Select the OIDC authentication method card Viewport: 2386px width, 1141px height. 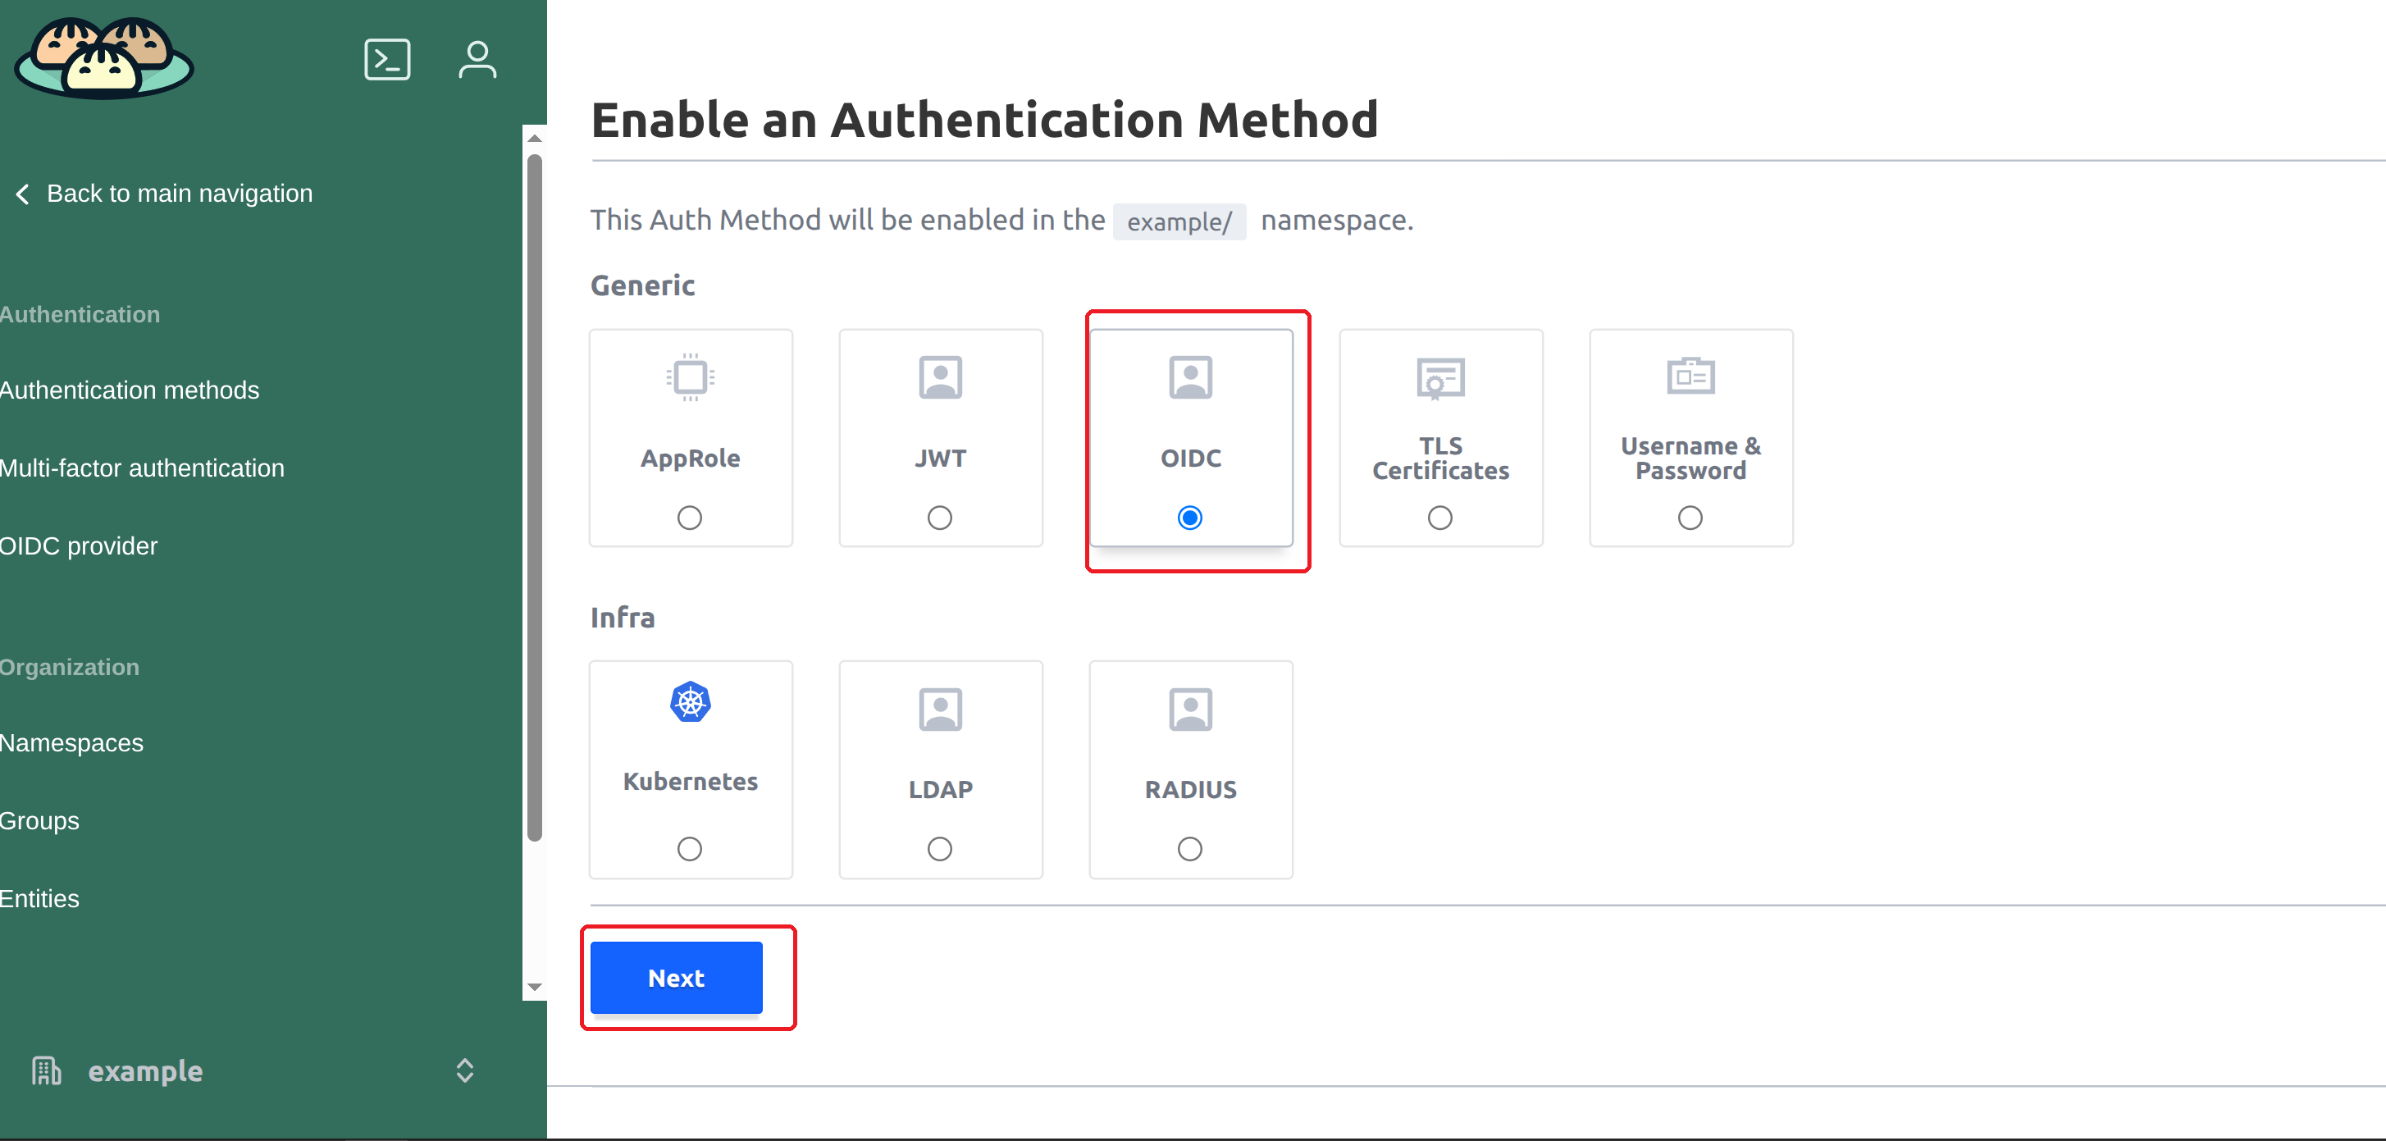1190,438
